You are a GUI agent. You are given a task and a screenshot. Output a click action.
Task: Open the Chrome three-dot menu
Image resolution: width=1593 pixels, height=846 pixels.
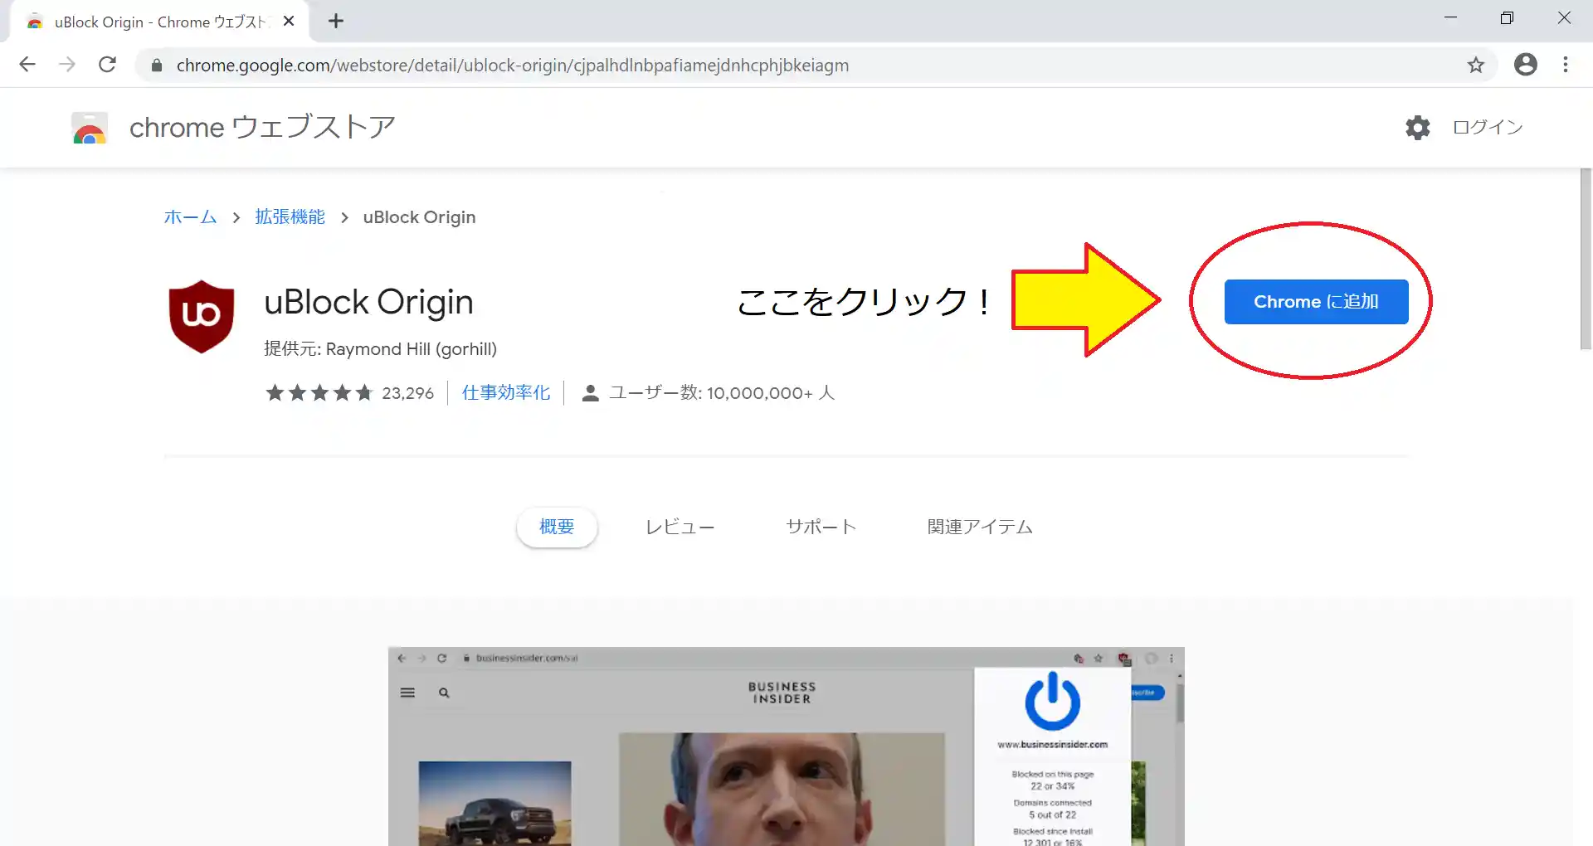point(1566,65)
